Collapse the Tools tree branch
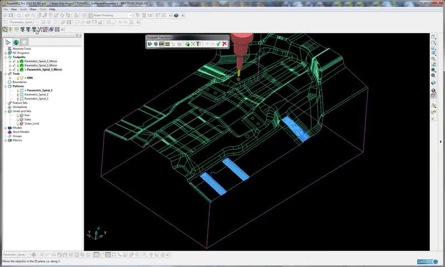This screenshot has height=267, width=445. 6,74
